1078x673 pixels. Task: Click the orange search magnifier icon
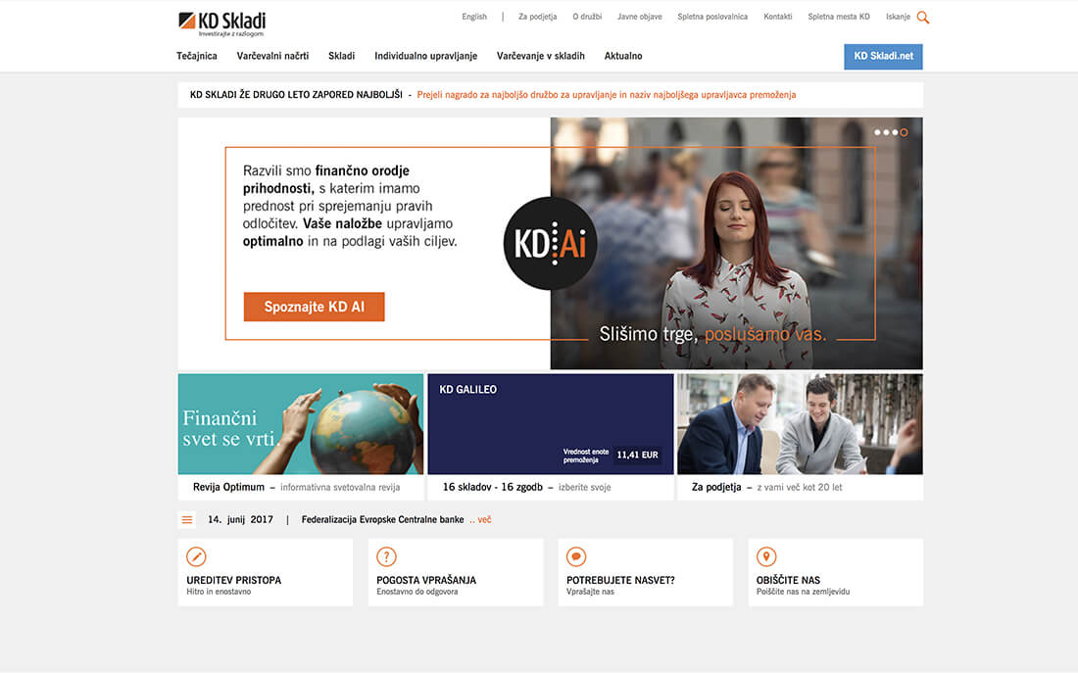[x=922, y=18]
